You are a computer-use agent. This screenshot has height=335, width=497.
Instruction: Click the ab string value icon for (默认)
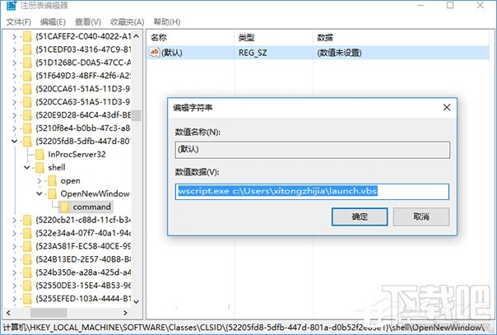[155, 53]
